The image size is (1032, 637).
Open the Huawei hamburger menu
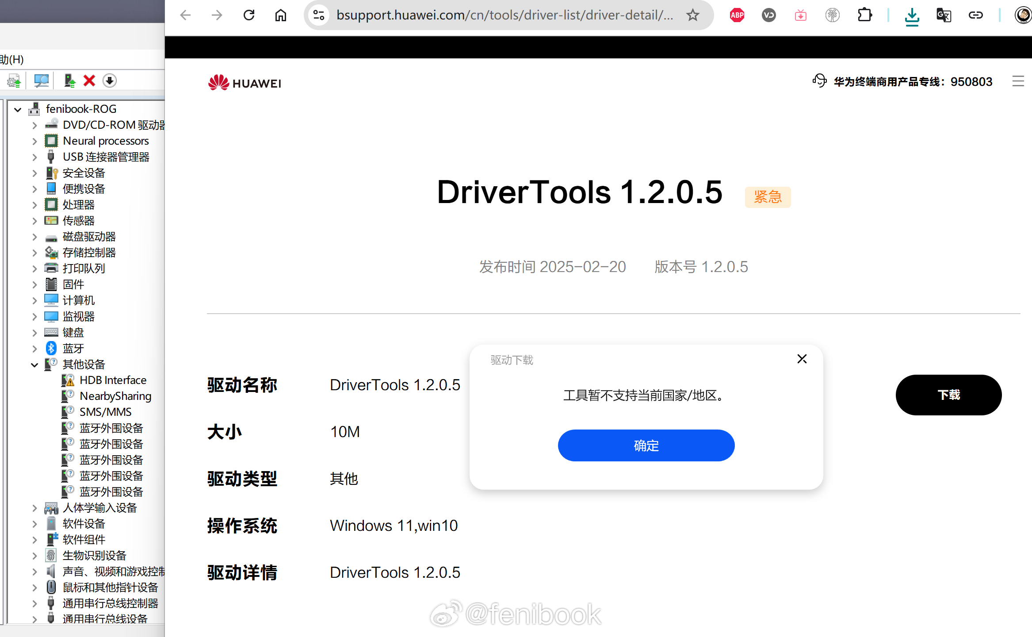(x=1018, y=81)
